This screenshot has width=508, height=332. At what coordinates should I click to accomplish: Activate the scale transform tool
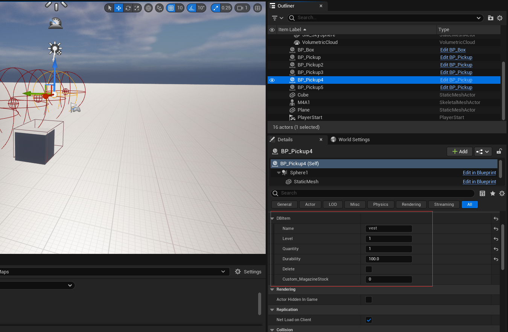(137, 8)
